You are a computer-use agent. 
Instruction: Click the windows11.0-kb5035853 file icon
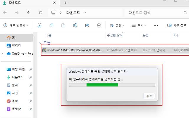pyautogui.click(x=44, y=50)
